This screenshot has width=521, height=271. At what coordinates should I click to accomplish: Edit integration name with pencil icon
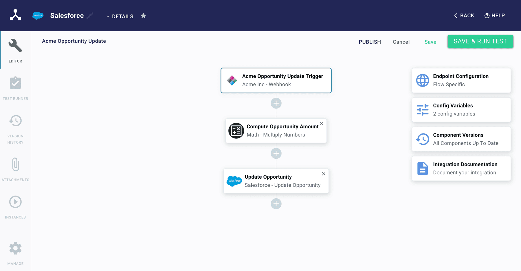[90, 16]
